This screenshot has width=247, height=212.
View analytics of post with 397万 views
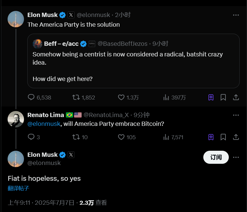(166, 97)
